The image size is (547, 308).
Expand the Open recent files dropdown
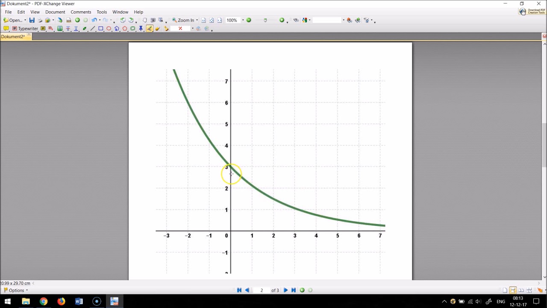click(x=25, y=20)
